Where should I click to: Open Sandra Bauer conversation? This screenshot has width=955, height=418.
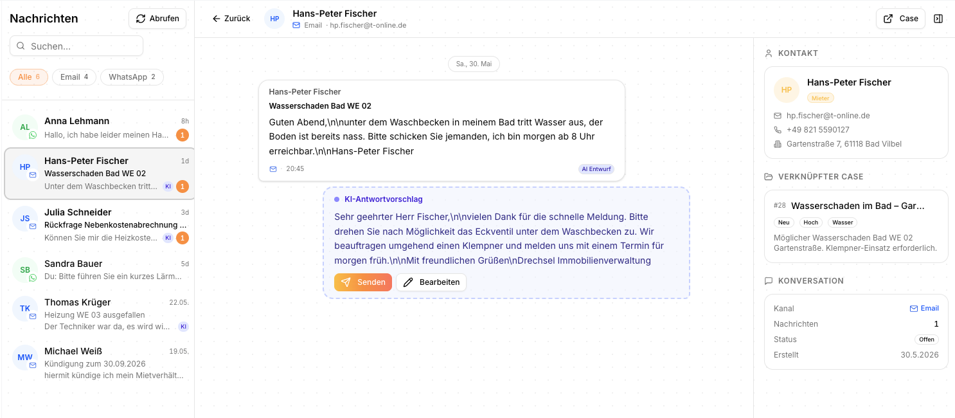(98, 270)
